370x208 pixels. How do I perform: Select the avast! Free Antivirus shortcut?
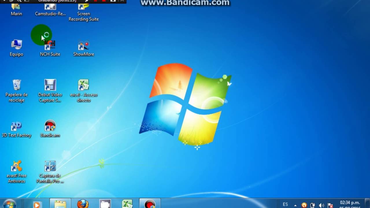click(16, 172)
